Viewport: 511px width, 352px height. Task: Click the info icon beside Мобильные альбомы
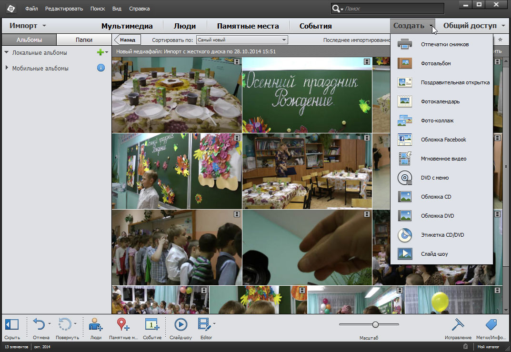pos(101,68)
